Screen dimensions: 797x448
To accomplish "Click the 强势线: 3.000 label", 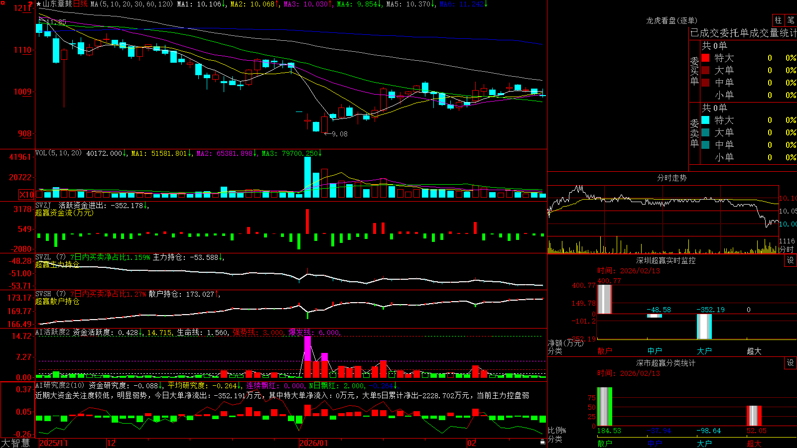I will pyautogui.click(x=258, y=333).
